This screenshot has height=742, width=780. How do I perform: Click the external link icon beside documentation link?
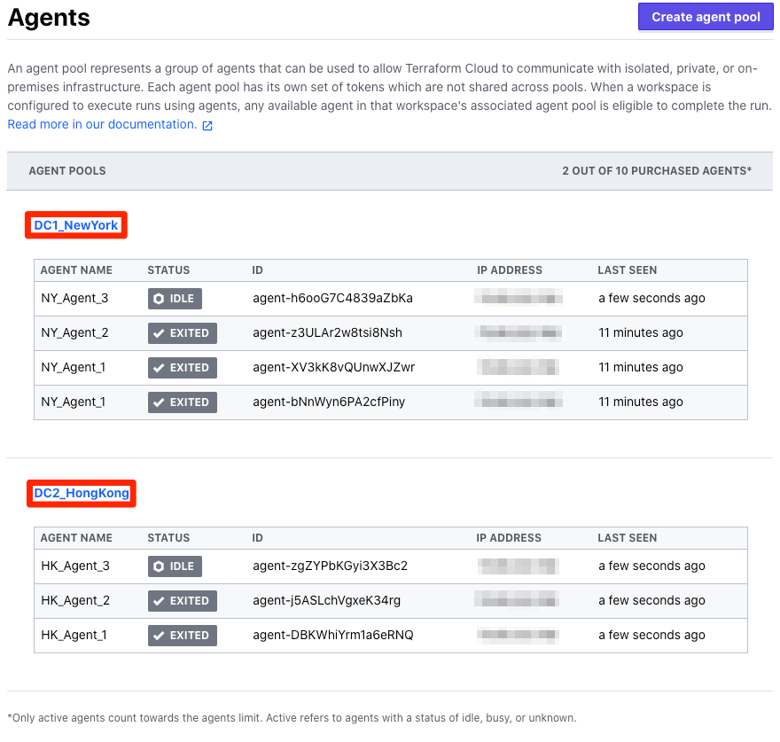[207, 125]
